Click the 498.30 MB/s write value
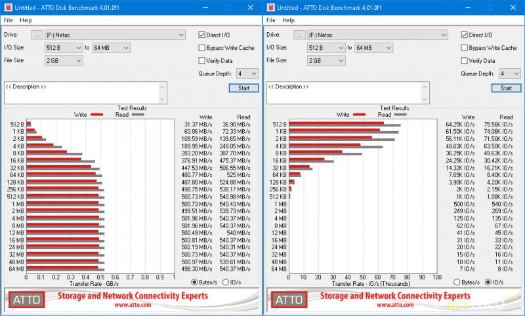This screenshot has height=316, width=525. click(x=196, y=269)
